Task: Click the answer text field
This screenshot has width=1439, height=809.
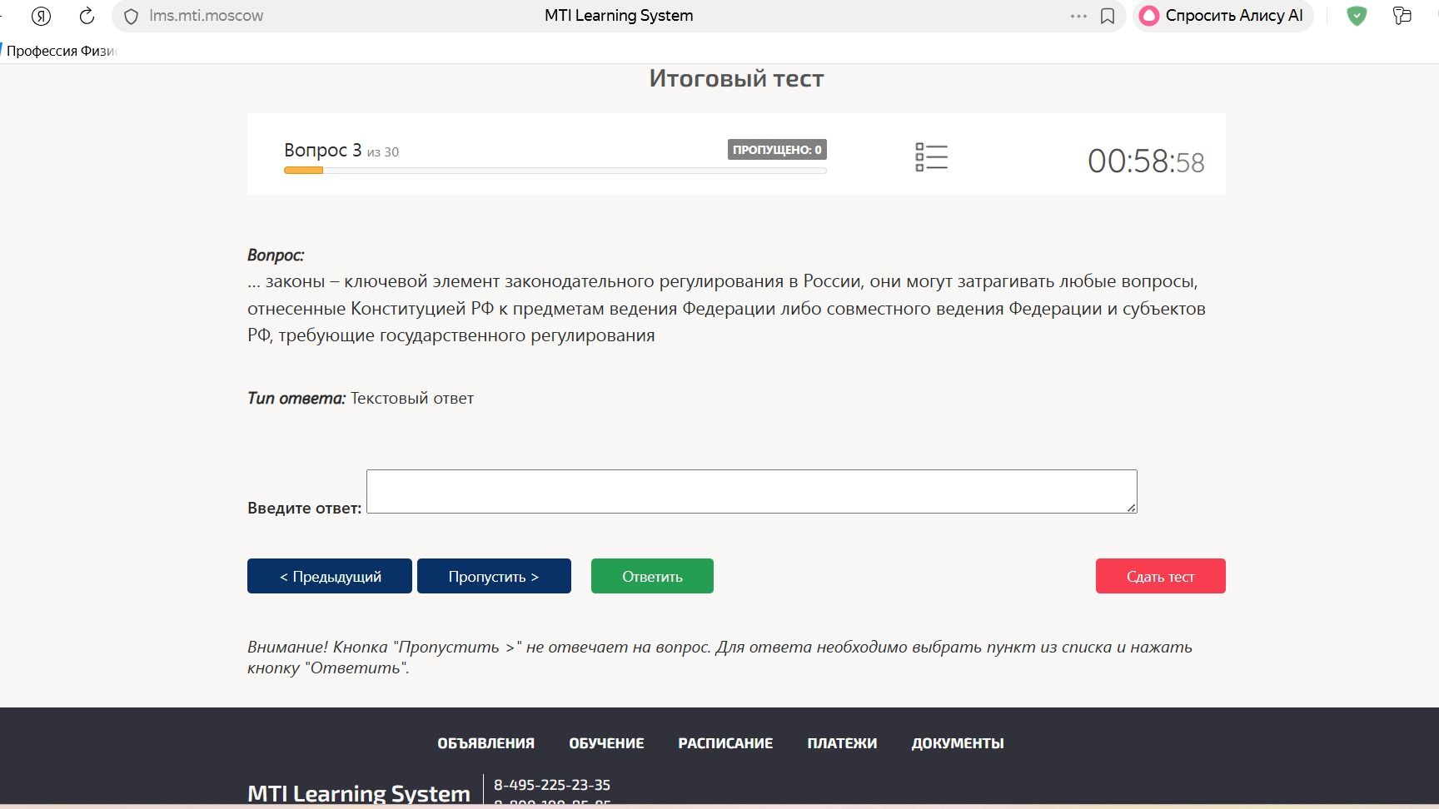Action: pyautogui.click(x=751, y=491)
